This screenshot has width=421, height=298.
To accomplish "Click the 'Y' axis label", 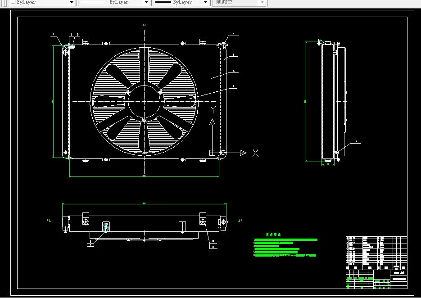I will [213, 109].
